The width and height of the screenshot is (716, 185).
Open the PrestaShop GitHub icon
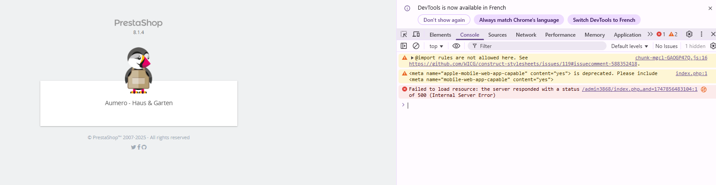[x=144, y=147]
